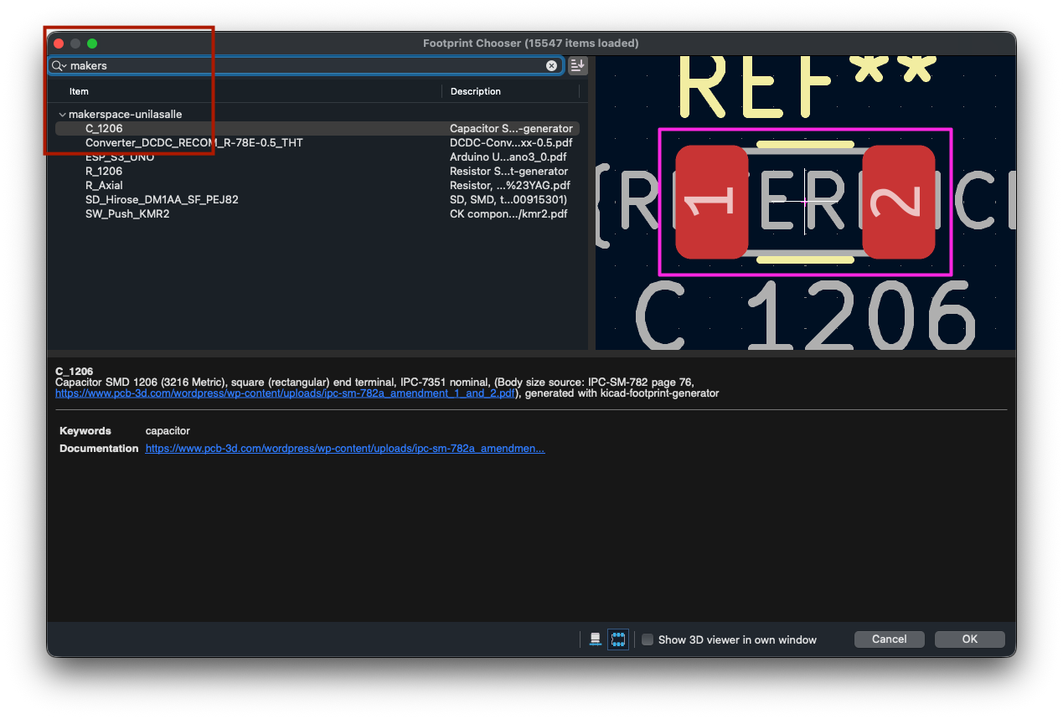Choose the R_Axial footprint entry
Screen dimensions: 1063x719
coord(104,186)
